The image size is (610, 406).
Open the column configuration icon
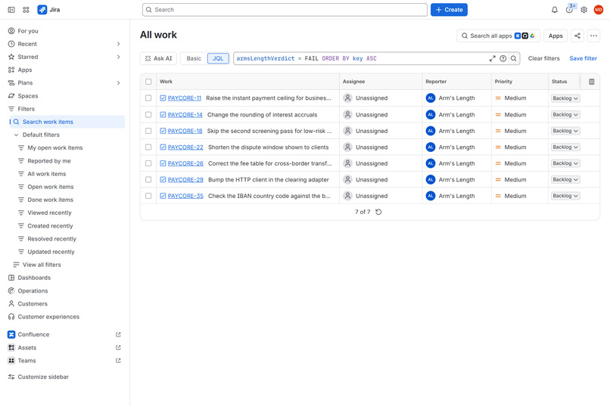point(591,82)
